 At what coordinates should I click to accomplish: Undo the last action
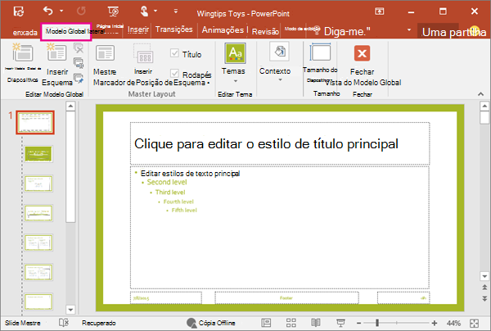click(x=48, y=11)
